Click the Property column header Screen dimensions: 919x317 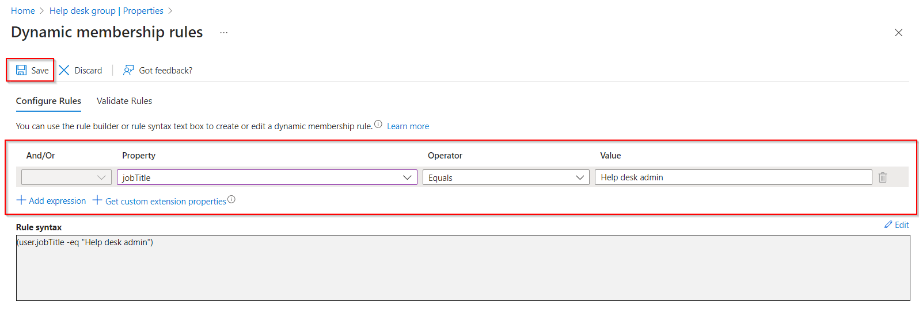click(x=139, y=156)
